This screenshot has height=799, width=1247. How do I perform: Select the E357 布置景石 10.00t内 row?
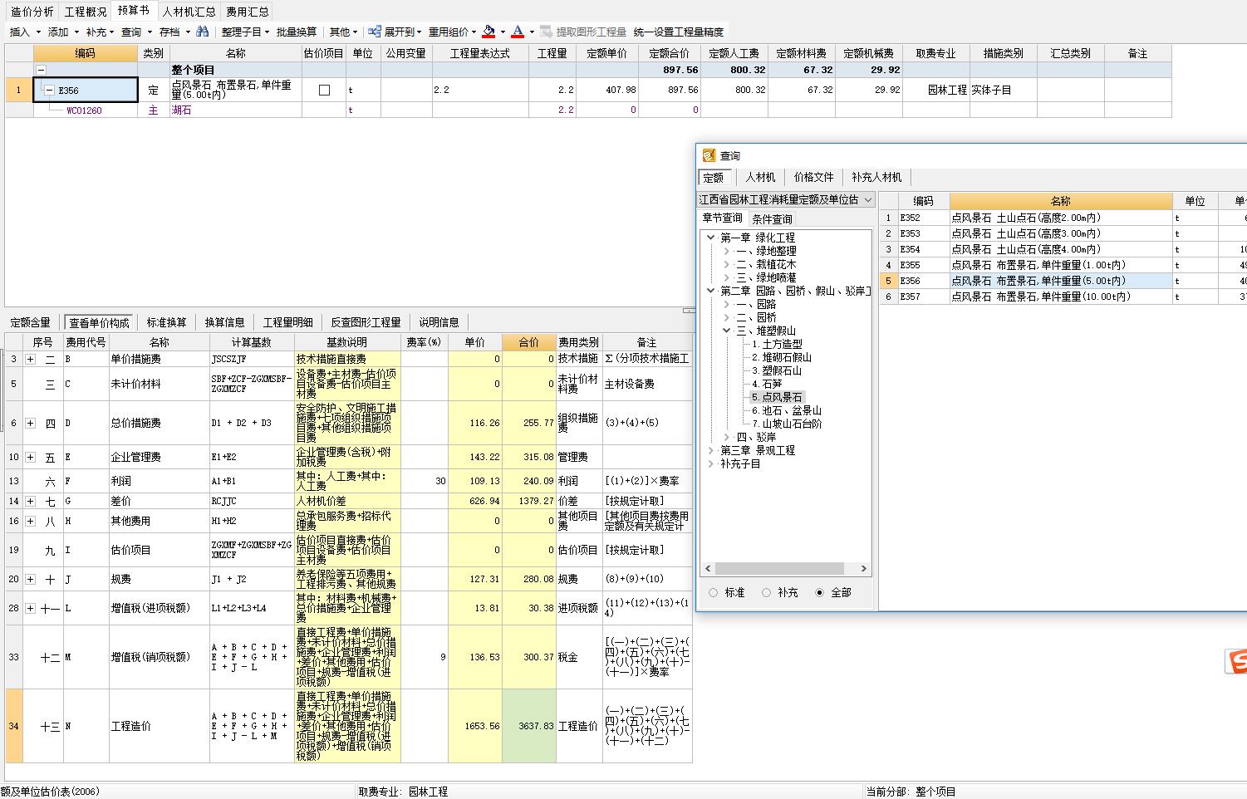1063,297
